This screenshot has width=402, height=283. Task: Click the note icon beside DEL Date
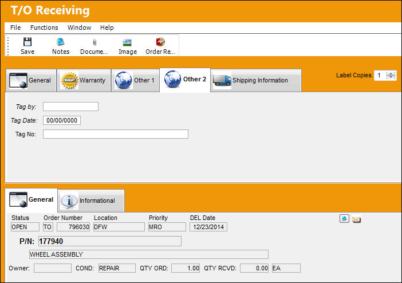click(344, 219)
